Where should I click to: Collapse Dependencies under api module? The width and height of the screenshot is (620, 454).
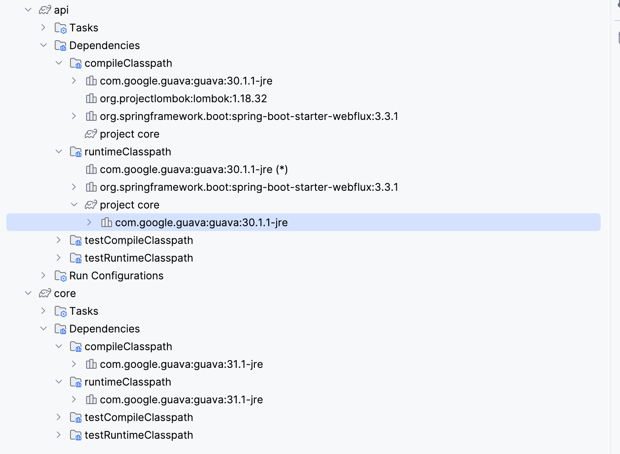[43, 45]
